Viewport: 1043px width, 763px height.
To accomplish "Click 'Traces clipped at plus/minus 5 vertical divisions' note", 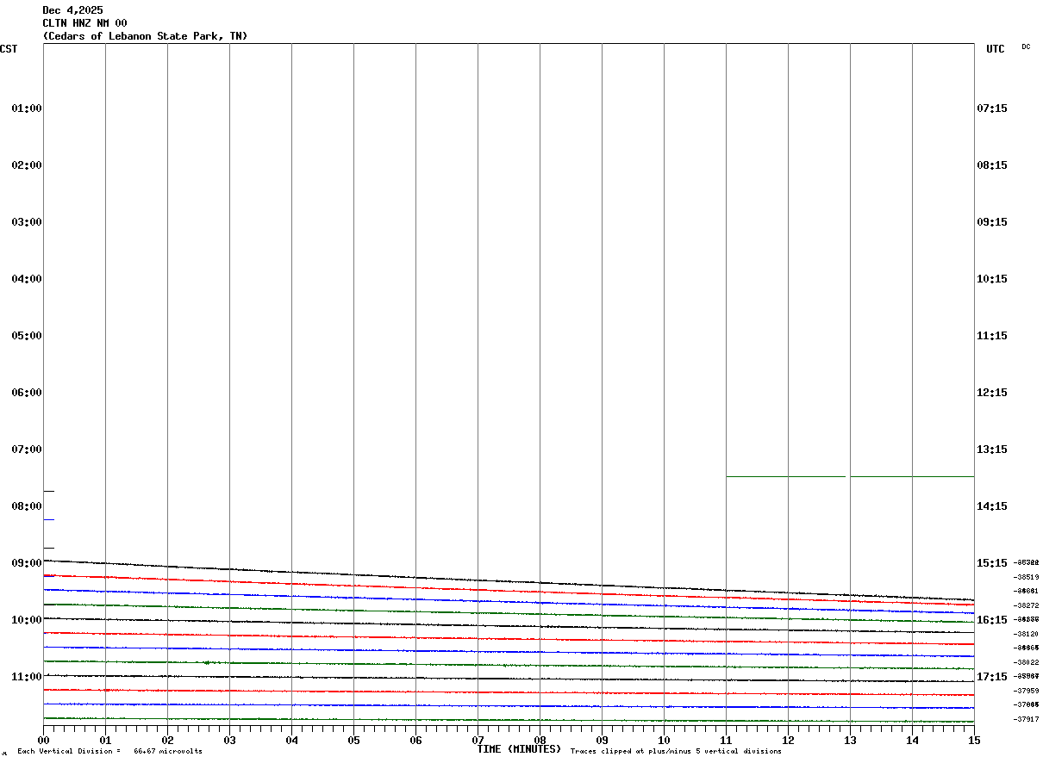I will 677,752.
